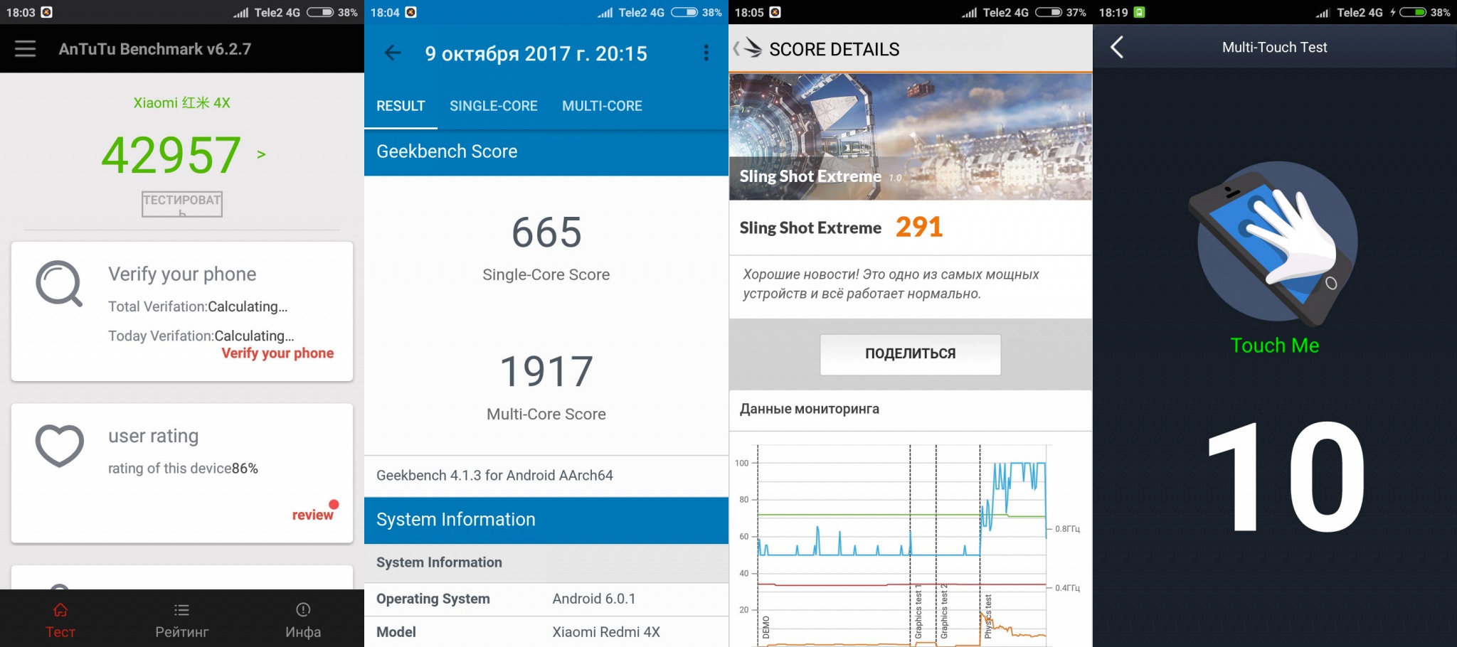The width and height of the screenshot is (1457, 647).
Task: Select the RESULT tab in Geekbench
Action: 401,106
